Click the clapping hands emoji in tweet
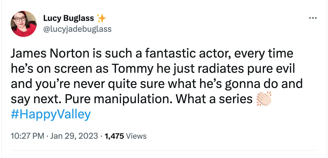This screenshot has width=328, height=158. tap(264, 99)
